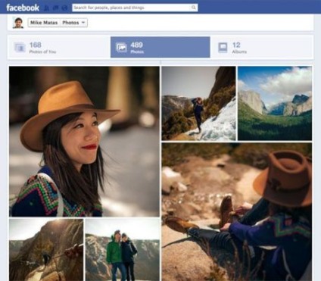Click the Photos tab picture icon
321x281 pixels.
tap(121, 48)
